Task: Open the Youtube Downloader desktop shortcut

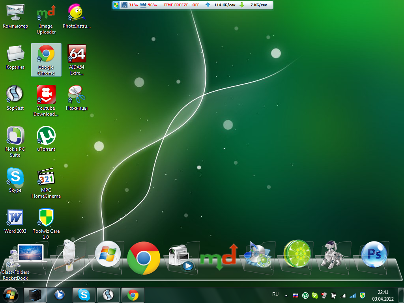Action: 46,95
